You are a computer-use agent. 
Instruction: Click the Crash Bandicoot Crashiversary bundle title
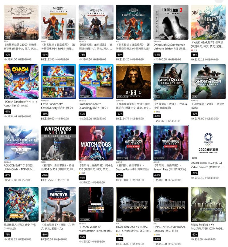coord(57,106)
